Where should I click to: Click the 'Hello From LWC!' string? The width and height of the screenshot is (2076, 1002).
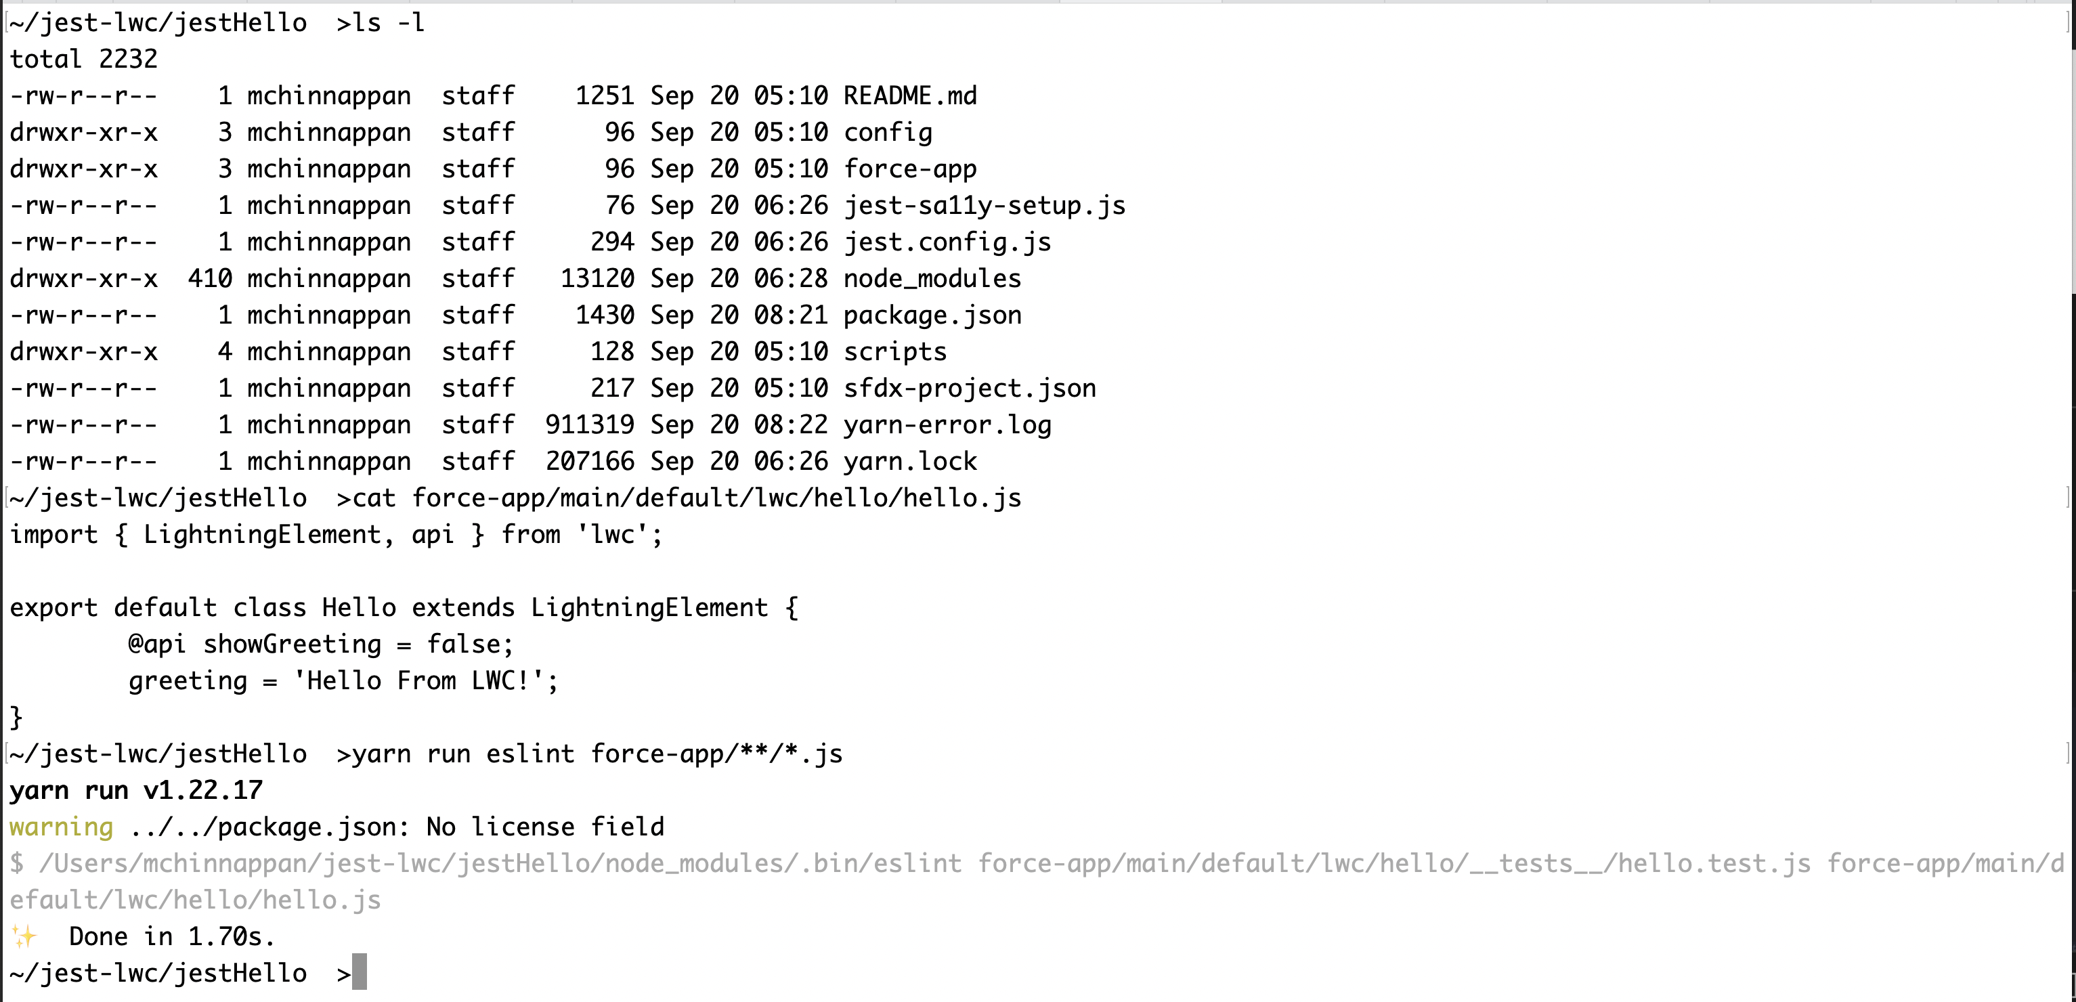[419, 680]
